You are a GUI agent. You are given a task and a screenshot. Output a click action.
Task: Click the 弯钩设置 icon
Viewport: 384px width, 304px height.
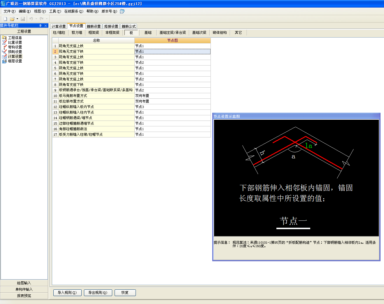point(4,47)
